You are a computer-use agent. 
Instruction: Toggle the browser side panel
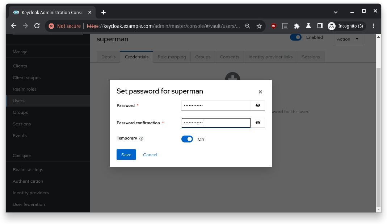click(320, 26)
